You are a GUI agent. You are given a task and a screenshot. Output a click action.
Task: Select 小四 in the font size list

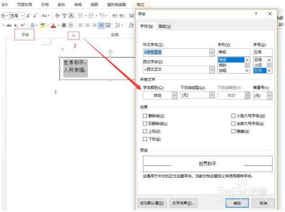258,65
